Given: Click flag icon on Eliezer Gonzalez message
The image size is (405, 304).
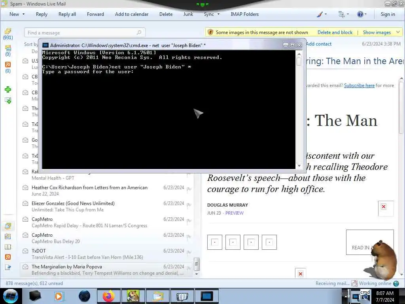Looking at the screenshot, I should click(189, 205).
